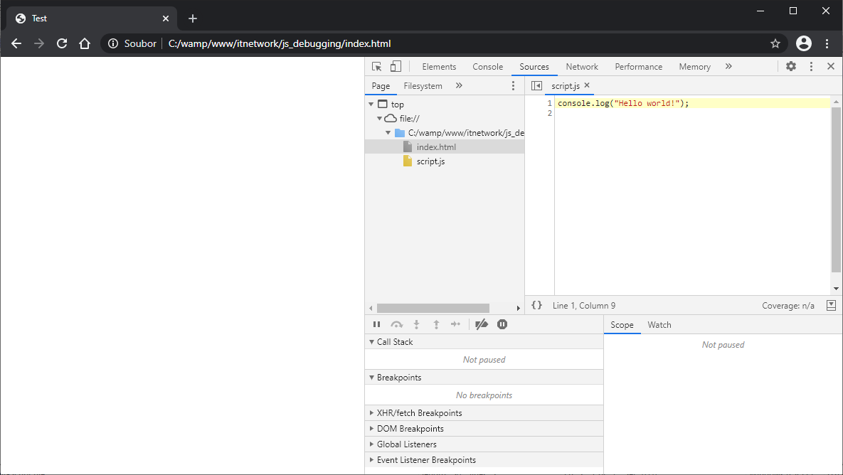Click the inspect element picker icon
Image resolution: width=843 pixels, height=475 pixels.
click(377, 67)
